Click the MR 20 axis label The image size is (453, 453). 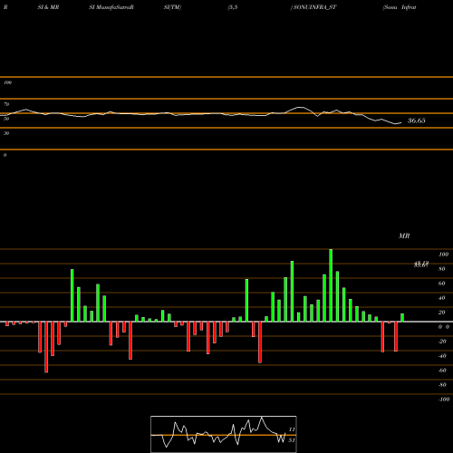[x=442, y=313]
